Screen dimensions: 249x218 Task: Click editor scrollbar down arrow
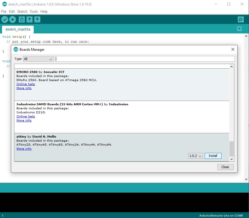coord(246,179)
